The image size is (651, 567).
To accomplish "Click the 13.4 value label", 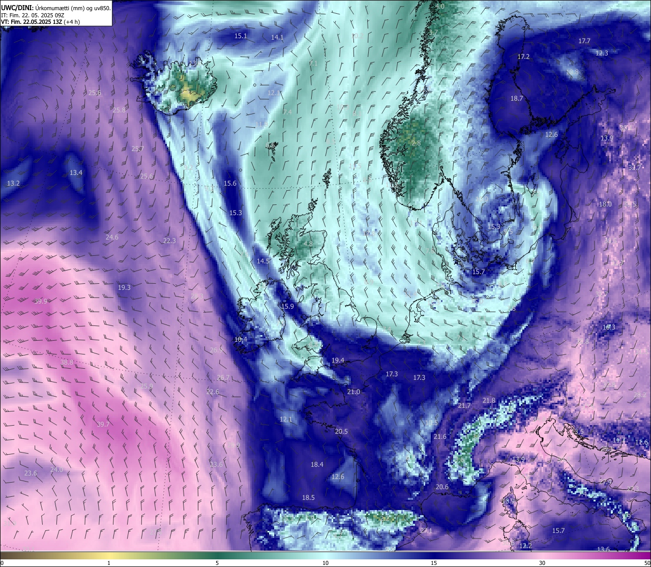I will [x=76, y=173].
